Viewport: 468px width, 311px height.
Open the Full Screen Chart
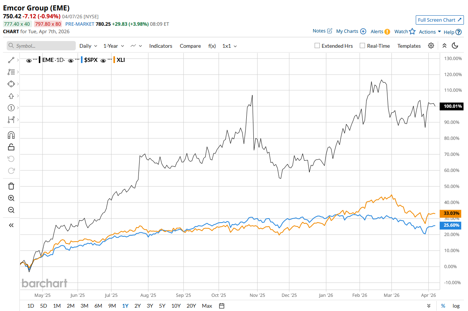440,20
